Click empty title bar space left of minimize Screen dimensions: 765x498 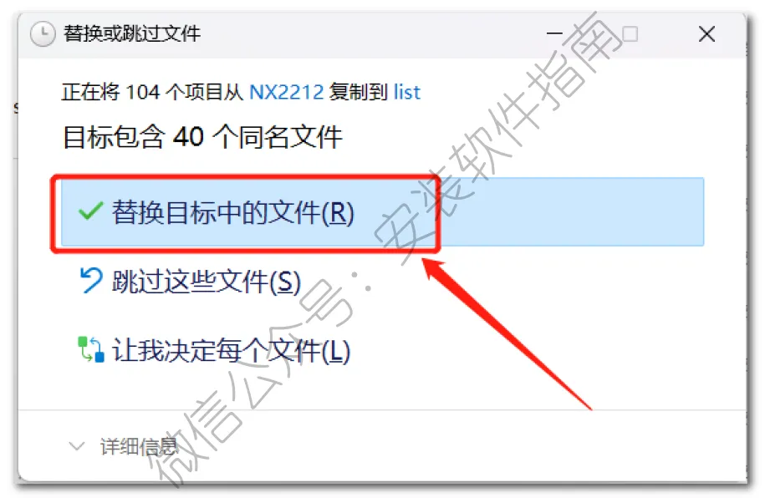pos(370,33)
